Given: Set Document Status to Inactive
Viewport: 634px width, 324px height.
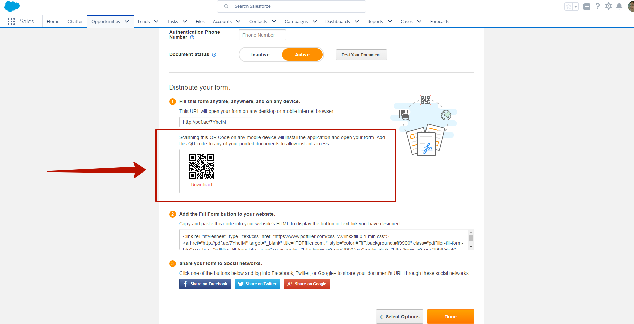Looking at the screenshot, I should click(260, 55).
